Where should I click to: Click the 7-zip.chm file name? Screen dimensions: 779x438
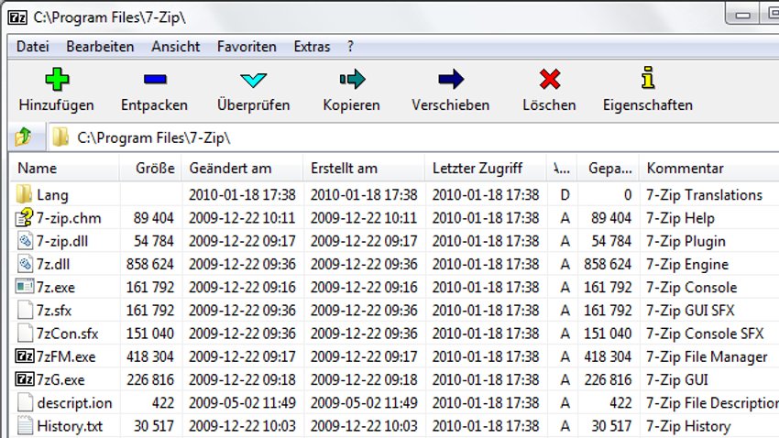tap(69, 218)
